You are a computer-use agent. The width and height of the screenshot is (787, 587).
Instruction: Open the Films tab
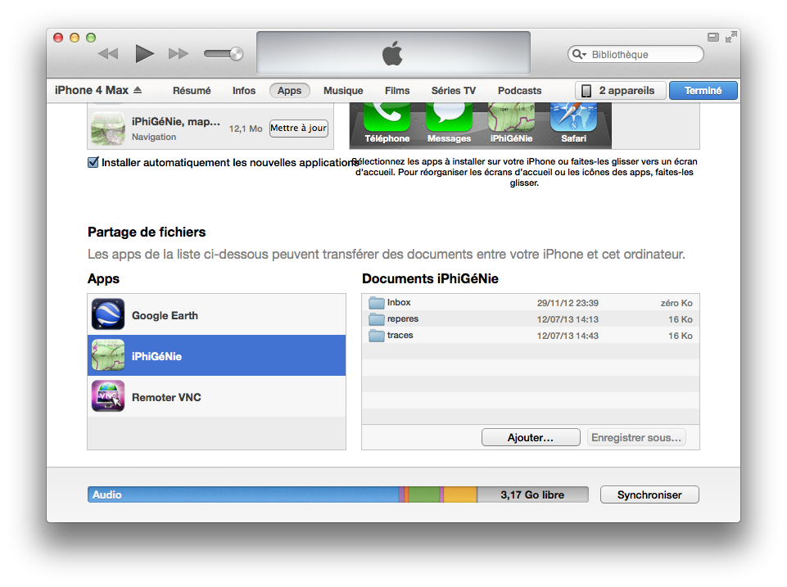(x=397, y=91)
